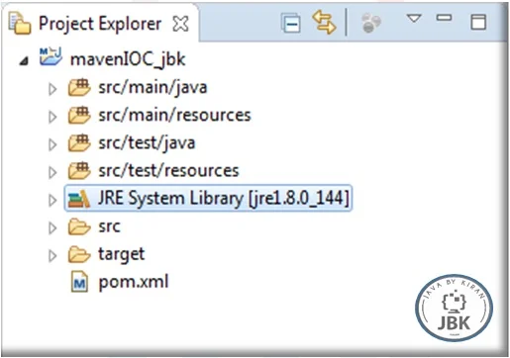This screenshot has height=358, width=510.
Task: Select the plain src folder label
Action: [x=109, y=226]
